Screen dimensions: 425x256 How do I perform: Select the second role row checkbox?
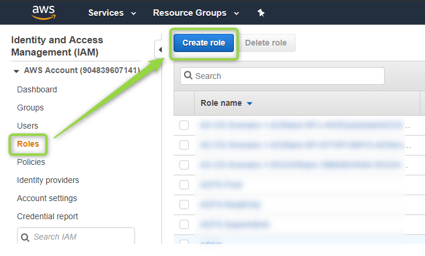[x=184, y=145]
